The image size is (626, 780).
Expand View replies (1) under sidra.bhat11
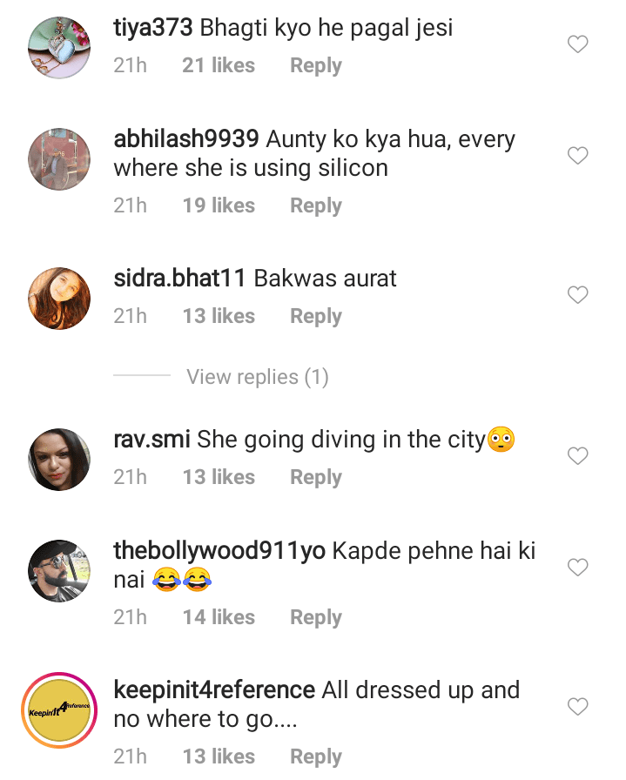[x=257, y=377]
